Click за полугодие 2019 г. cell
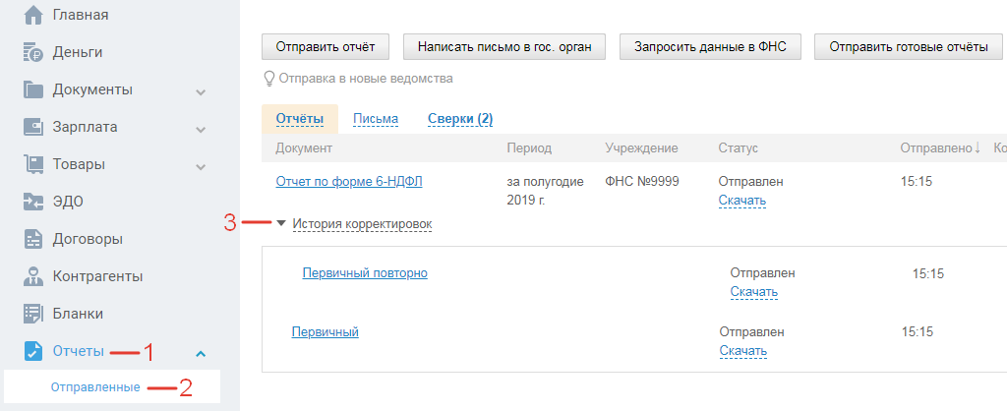The image size is (1007, 411). [x=545, y=192]
